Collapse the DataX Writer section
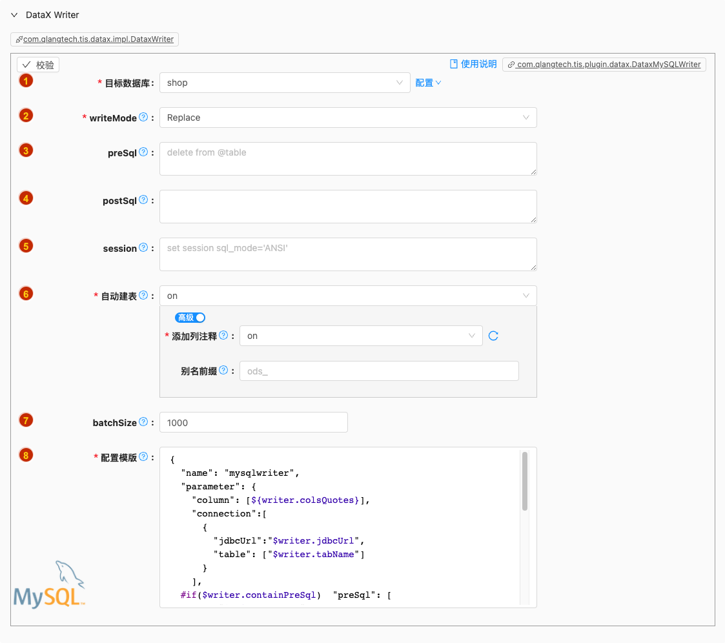725x643 pixels. pyautogui.click(x=14, y=15)
